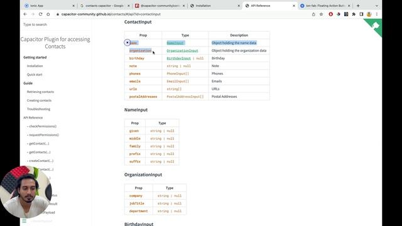Click the 'Object holding the organization data' description
Screen dimensions: 402x226
tap(239, 50)
